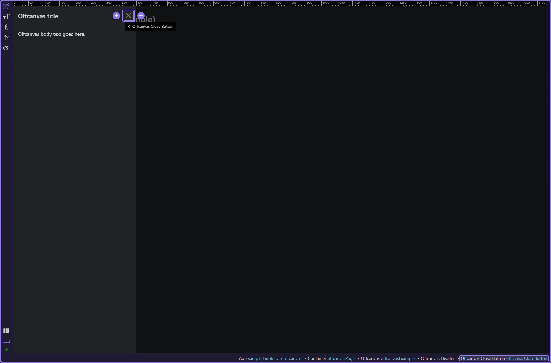This screenshot has height=363, width=551.
Task: Click the resize handle on right edge
Action: pyautogui.click(x=548, y=177)
